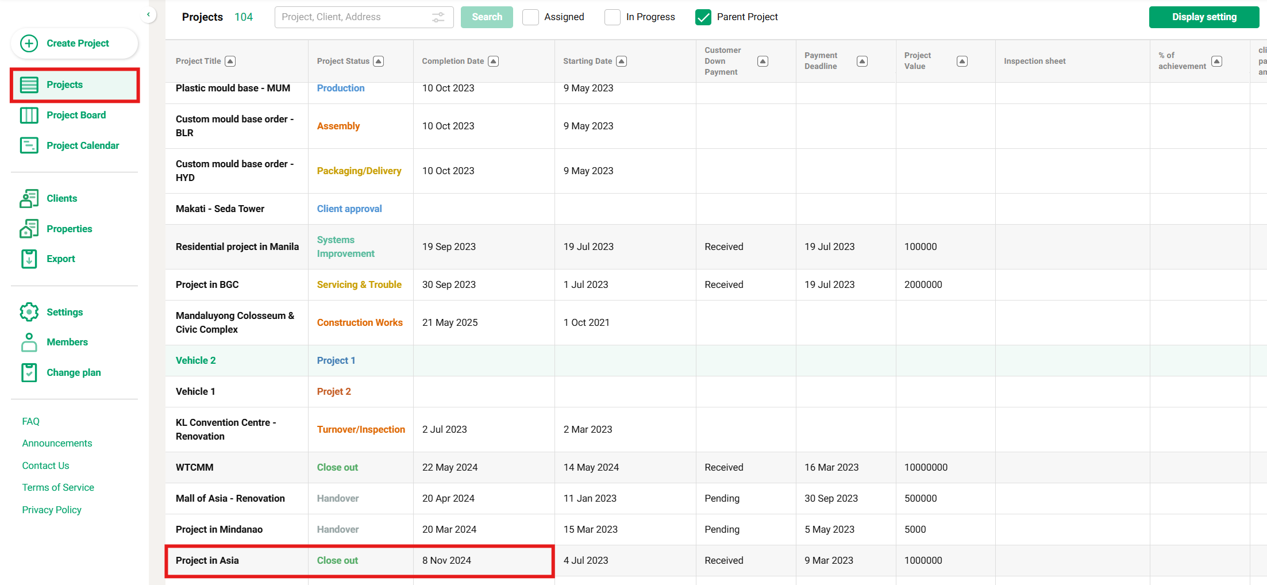This screenshot has width=1267, height=585.
Task: Collapse the left sidebar chevron
Action: coord(148,15)
